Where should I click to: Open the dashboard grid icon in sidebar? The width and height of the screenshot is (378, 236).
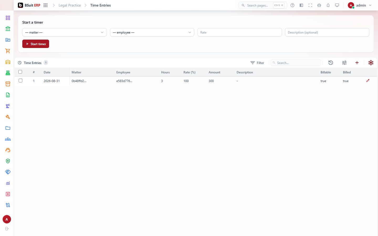coord(8,18)
